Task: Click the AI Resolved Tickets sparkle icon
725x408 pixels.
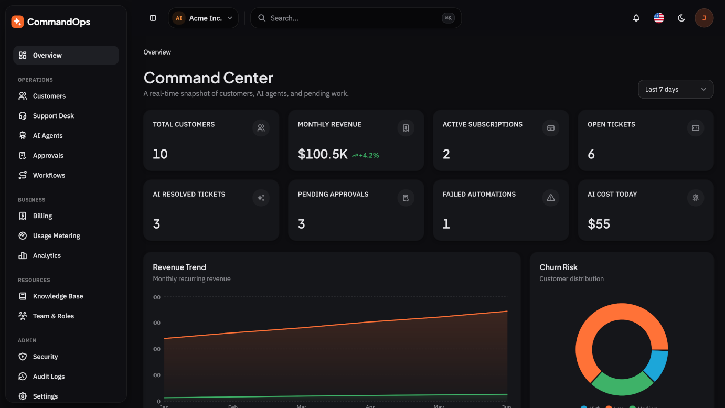Action: pyautogui.click(x=261, y=198)
